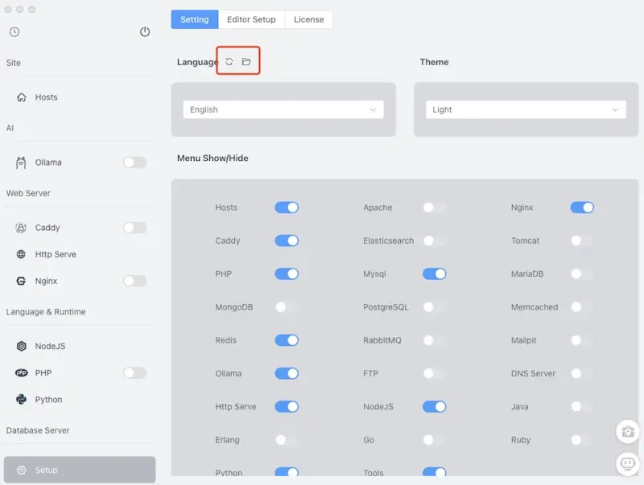644x485 pixels.
Task: Click the power icon in sidebar
Action: coord(145,31)
